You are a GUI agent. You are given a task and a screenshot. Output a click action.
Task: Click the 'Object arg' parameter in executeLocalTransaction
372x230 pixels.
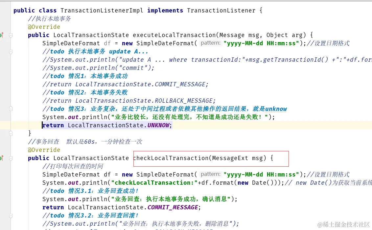[285, 35]
